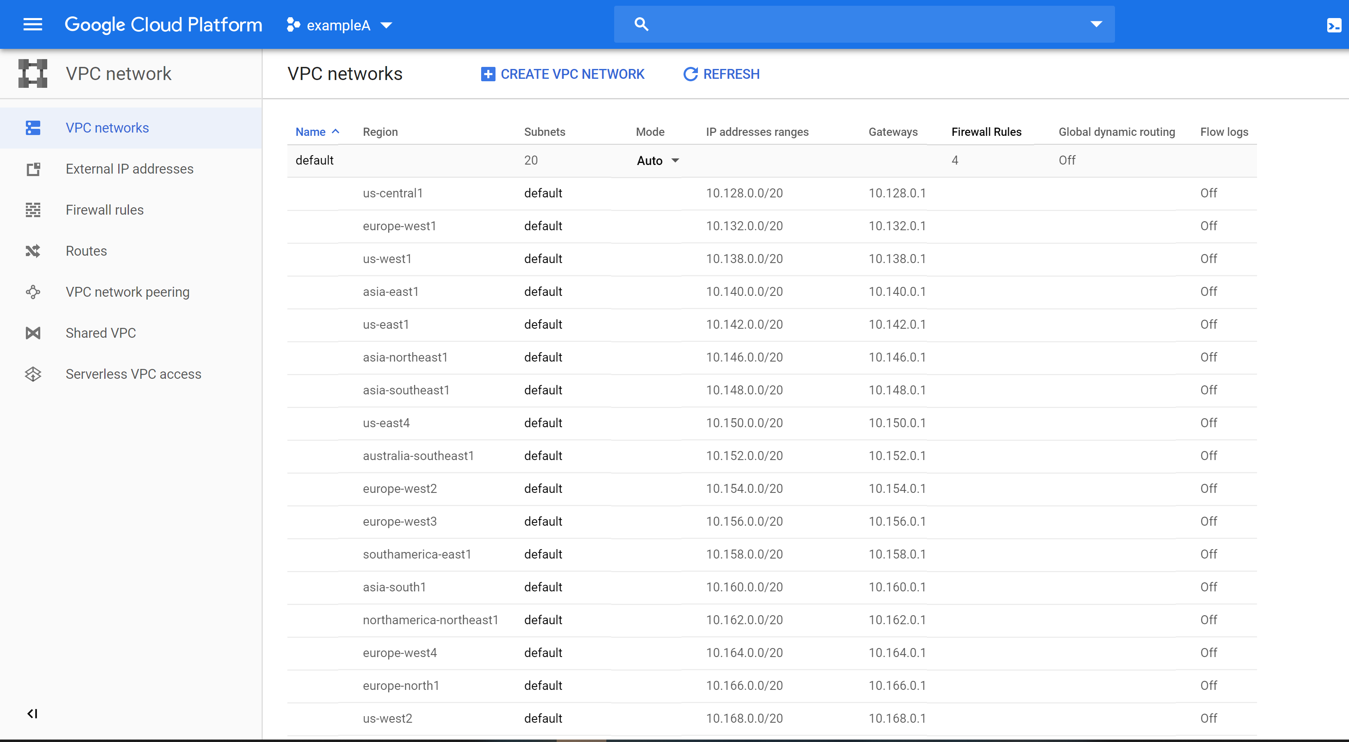Click the REFRESH button
The image size is (1349, 742).
coord(721,74)
